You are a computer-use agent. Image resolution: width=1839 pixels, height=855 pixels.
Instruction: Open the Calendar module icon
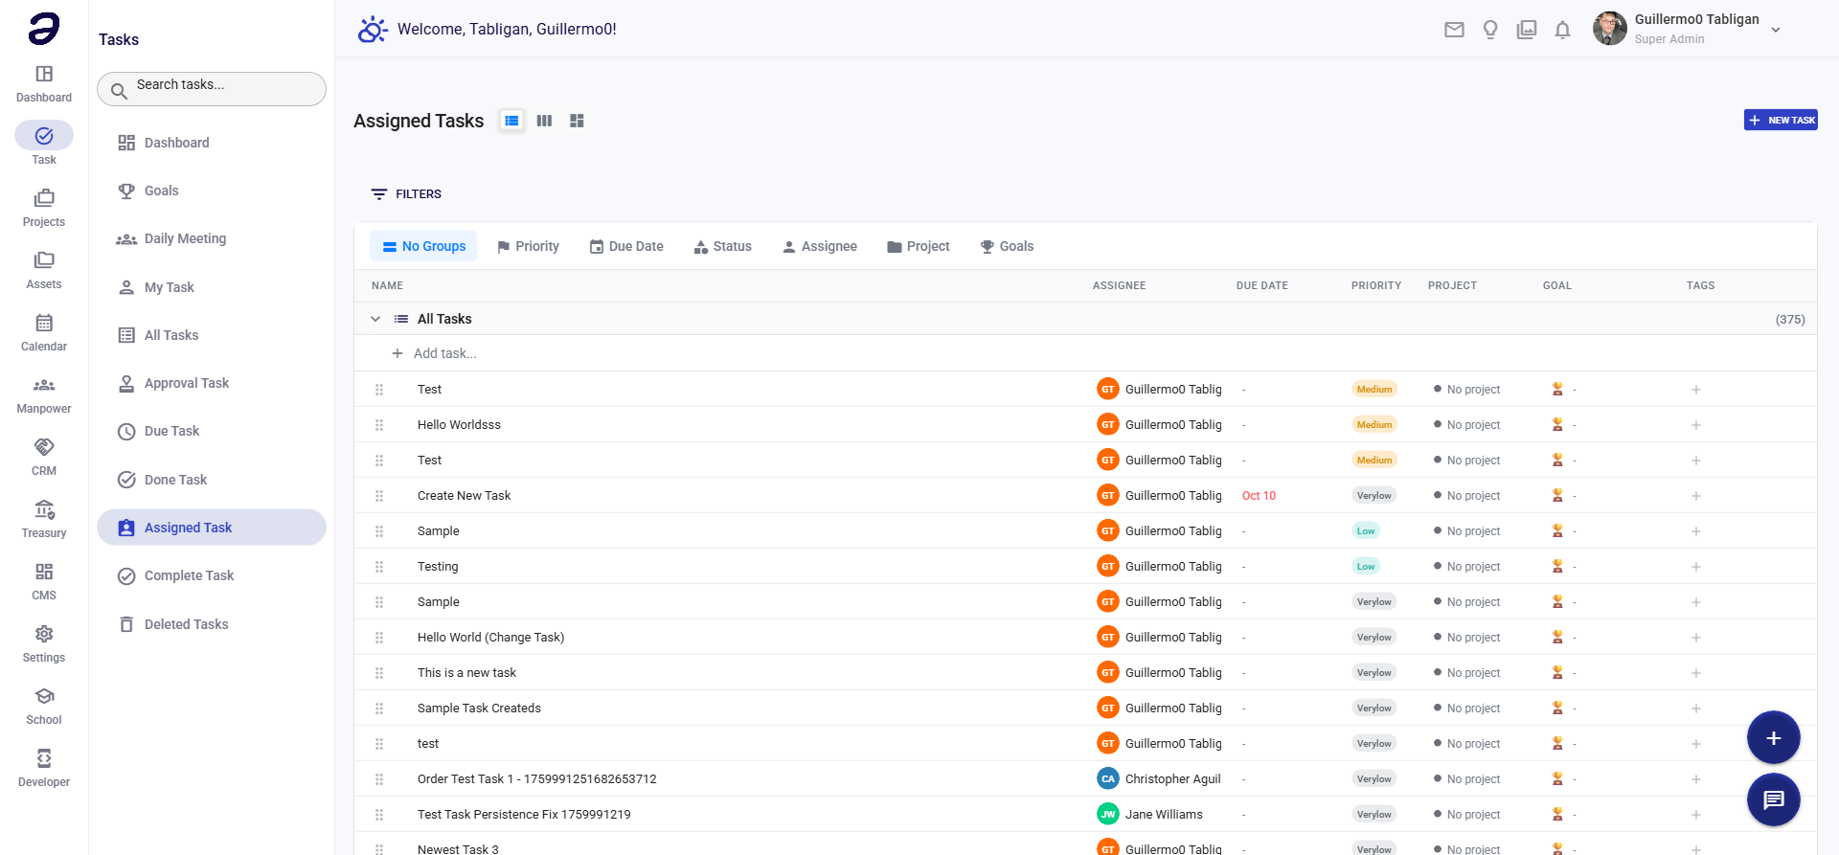click(44, 332)
